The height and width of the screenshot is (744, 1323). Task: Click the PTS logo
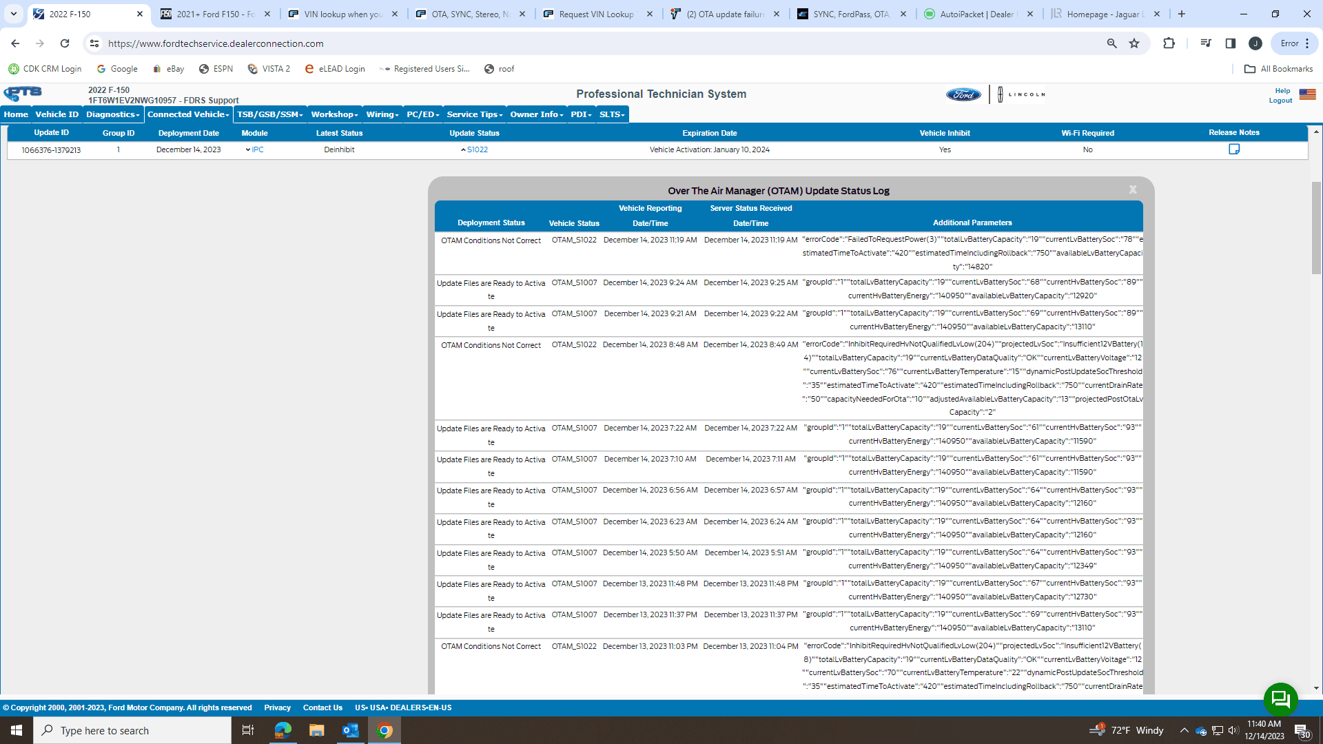(23, 94)
